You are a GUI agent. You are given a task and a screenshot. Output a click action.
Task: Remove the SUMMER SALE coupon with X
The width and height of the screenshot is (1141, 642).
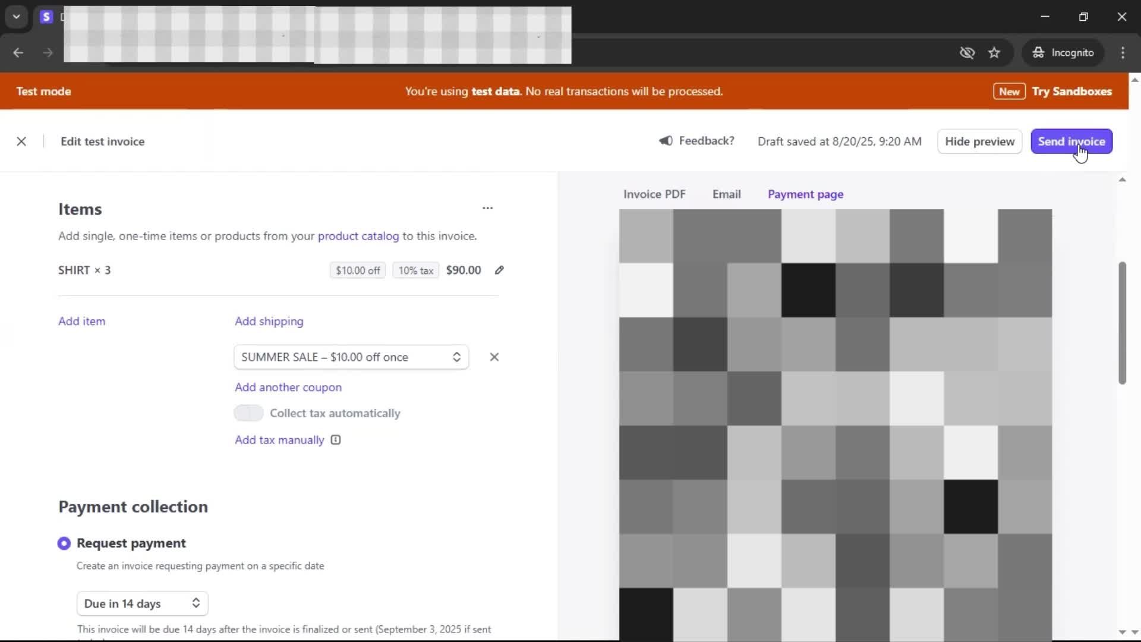[494, 357]
